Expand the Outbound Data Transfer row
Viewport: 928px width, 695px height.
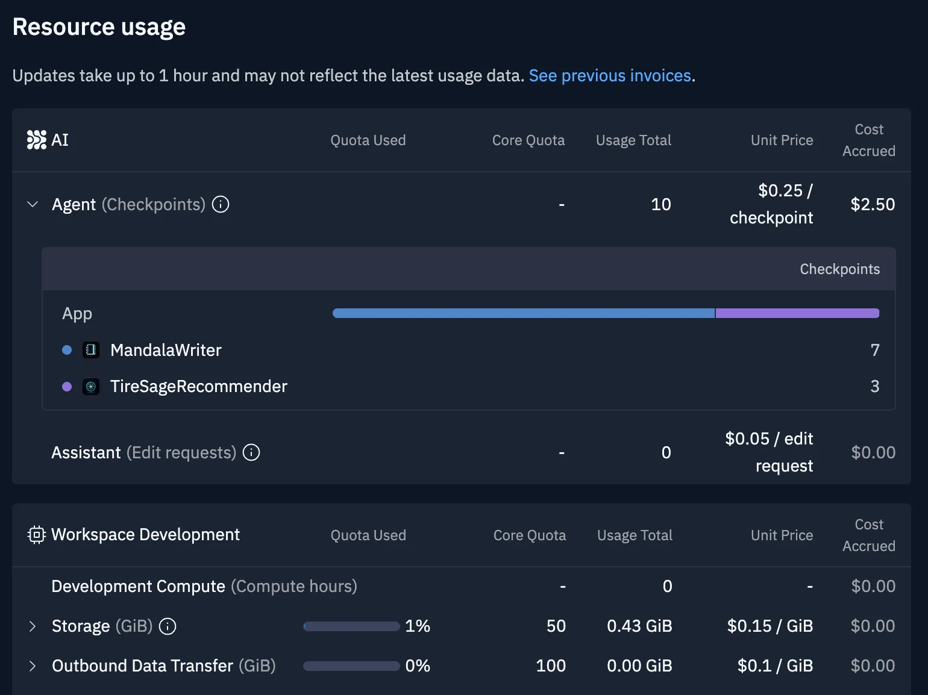pyautogui.click(x=33, y=666)
